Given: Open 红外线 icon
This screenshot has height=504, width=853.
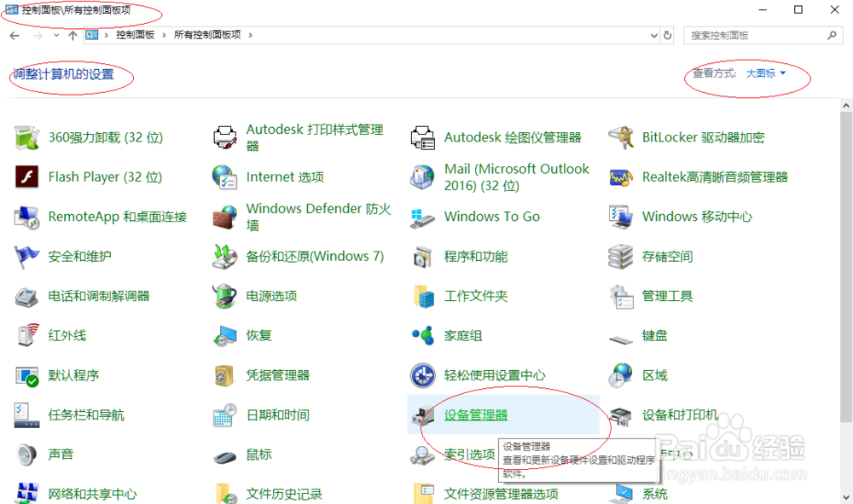Looking at the screenshot, I should point(26,336).
